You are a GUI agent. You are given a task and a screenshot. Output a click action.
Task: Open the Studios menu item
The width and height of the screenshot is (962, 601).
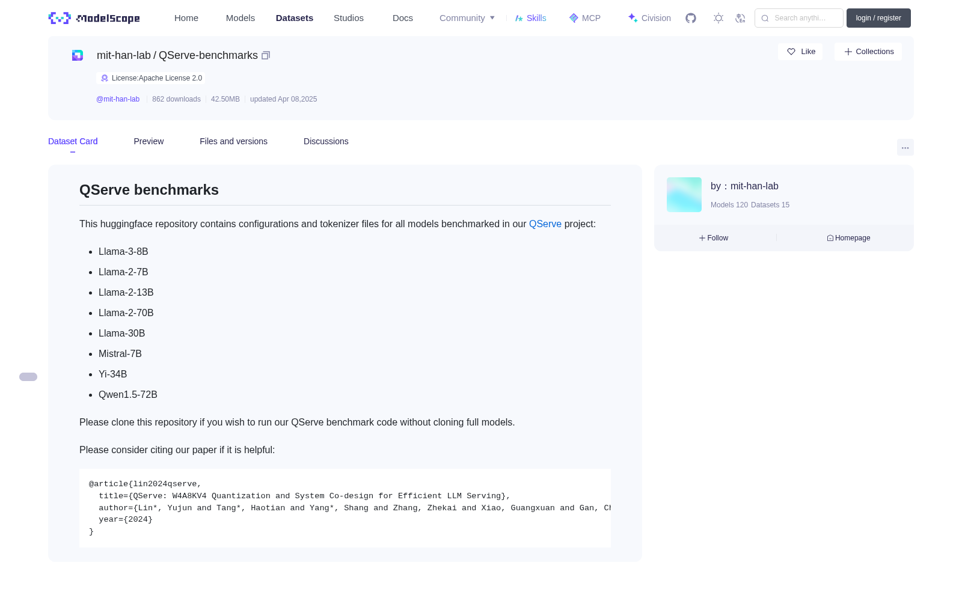tap(349, 18)
